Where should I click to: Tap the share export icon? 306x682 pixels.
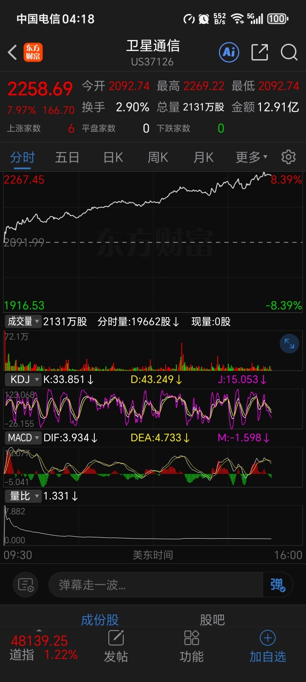(260, 52)
